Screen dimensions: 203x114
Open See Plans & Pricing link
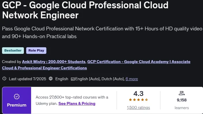click(77, 104)
